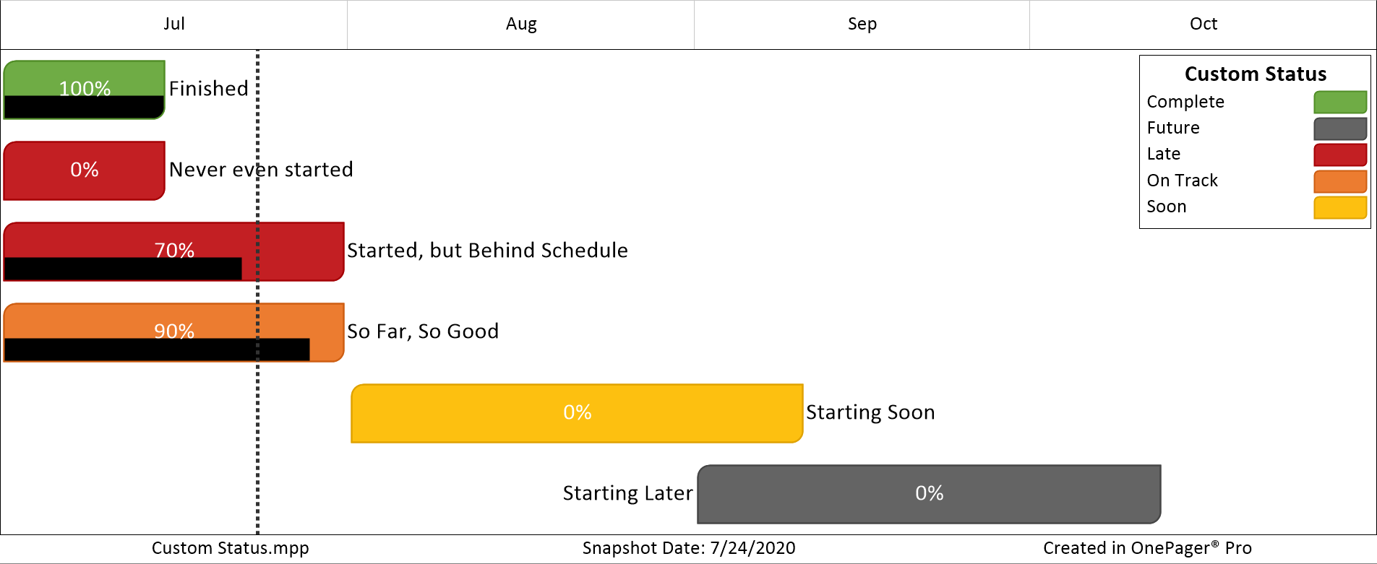Viewport: 1377px width, 564px height.
Task: Click the Jul month header
Action: (174, 25)
